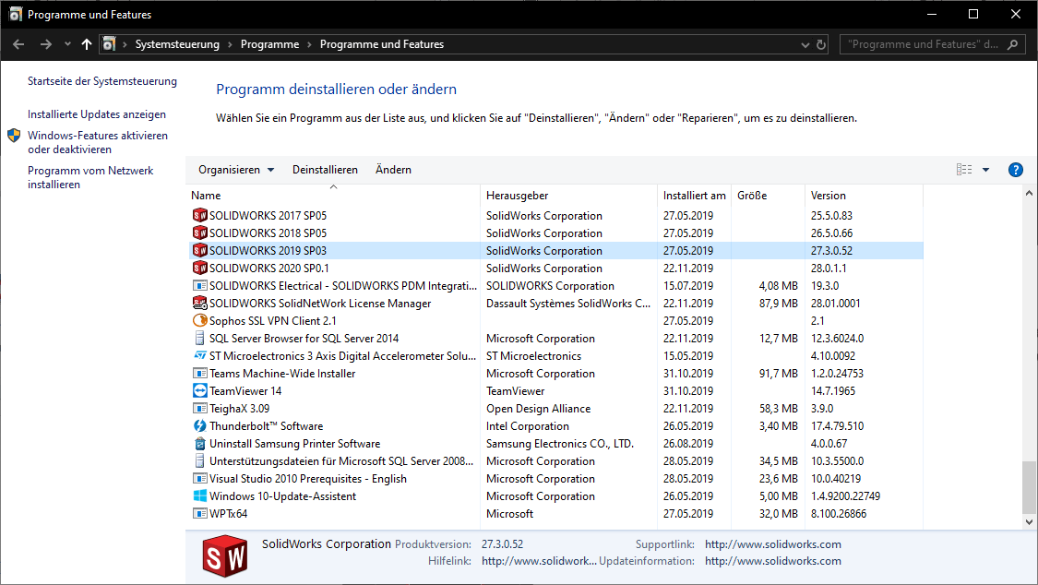Screen dimensions: 1038x585
Task: Open the Hilfelink solidworks URL
Action: (x=539, y=561)
